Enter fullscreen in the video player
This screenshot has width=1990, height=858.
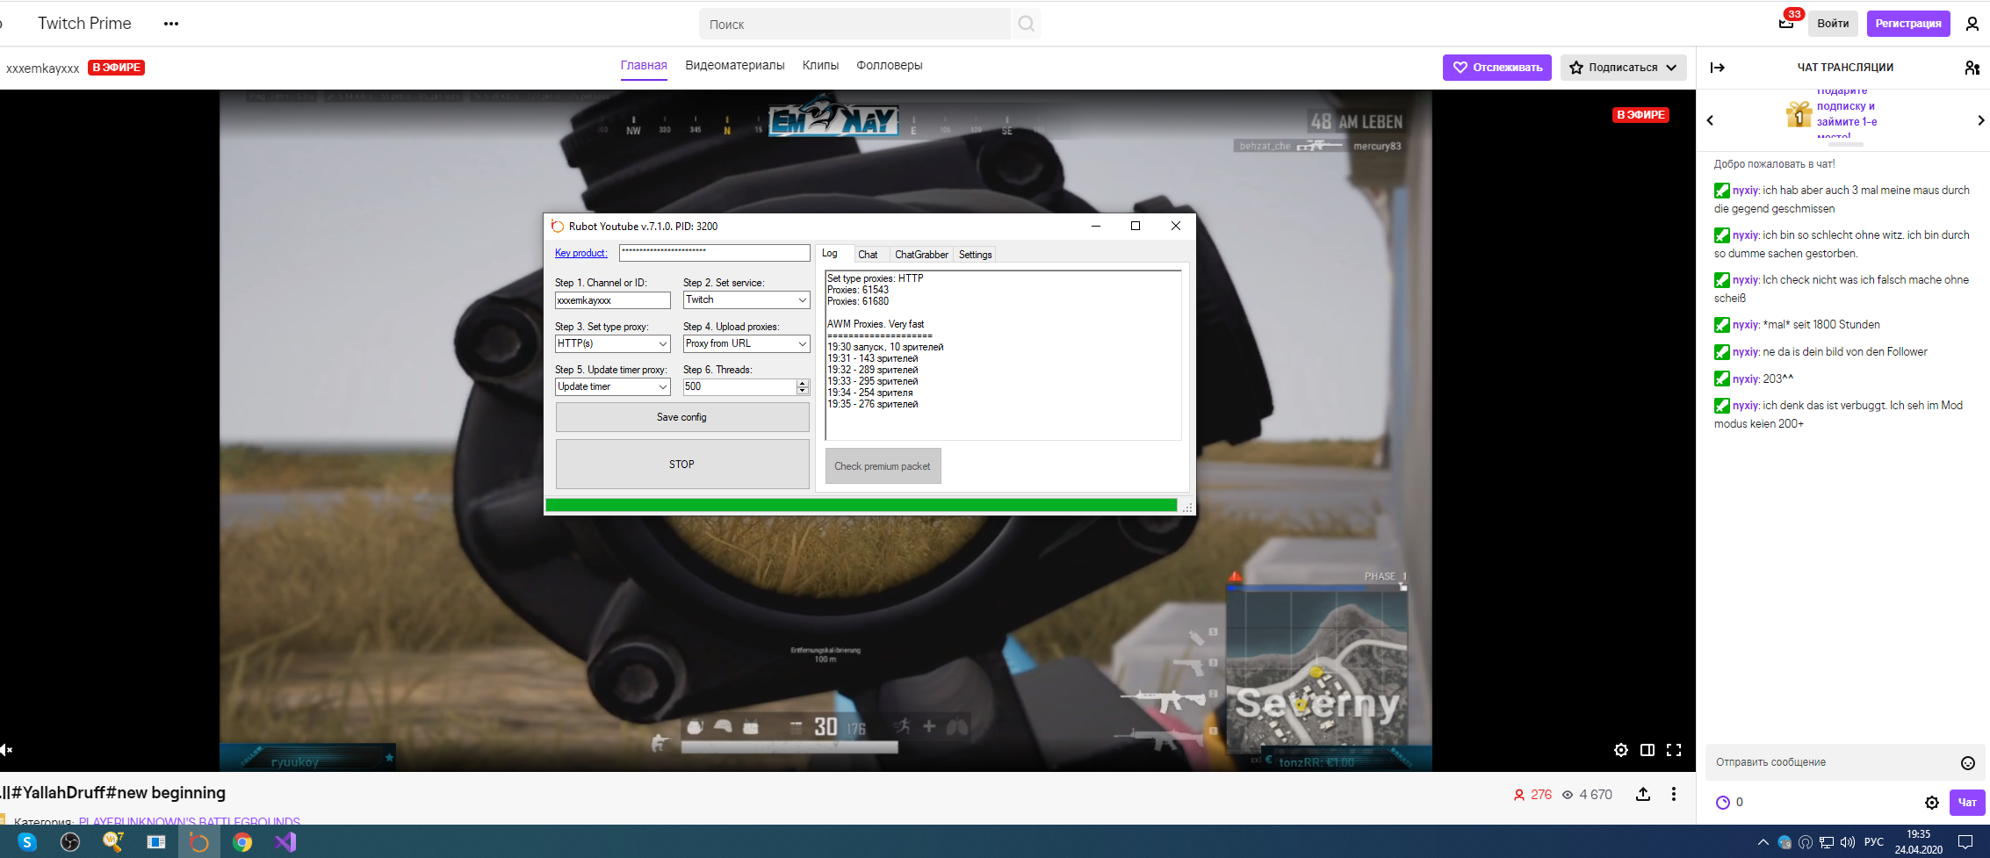1673,750
